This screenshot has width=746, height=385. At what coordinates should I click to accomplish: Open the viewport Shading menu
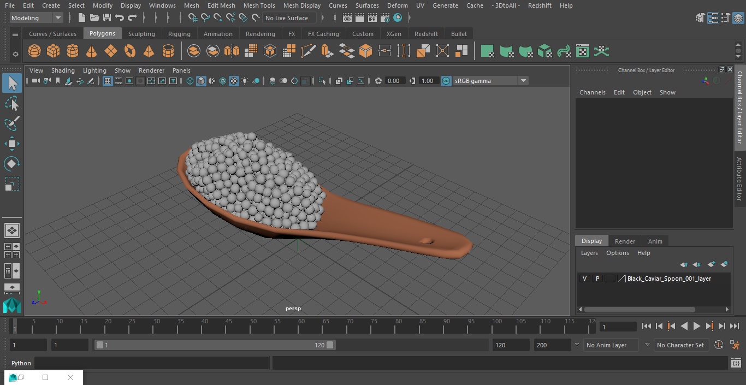pyautogui.click(x=63, y=70)
